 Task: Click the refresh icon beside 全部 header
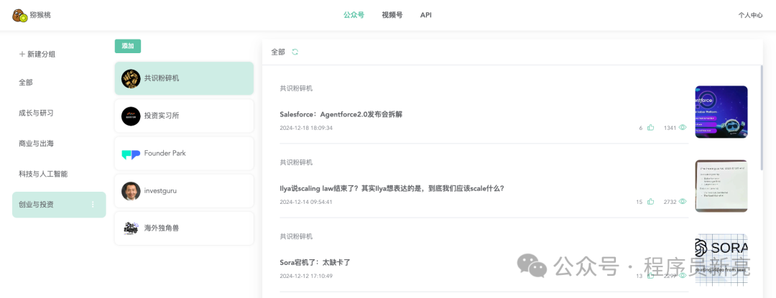click(295, 52)
